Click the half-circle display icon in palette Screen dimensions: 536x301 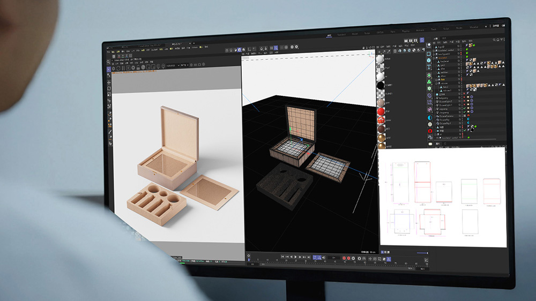click(x=430, y=117)
